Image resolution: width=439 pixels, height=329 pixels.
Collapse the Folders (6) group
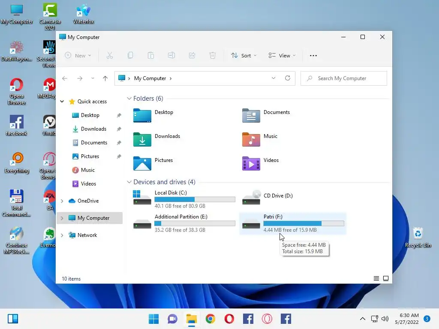[x=129, y=99]
